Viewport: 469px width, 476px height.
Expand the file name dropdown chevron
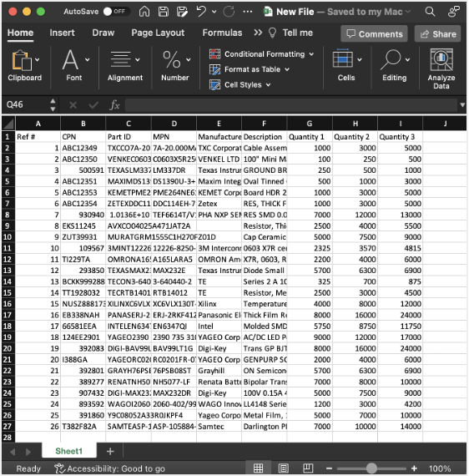408,12
